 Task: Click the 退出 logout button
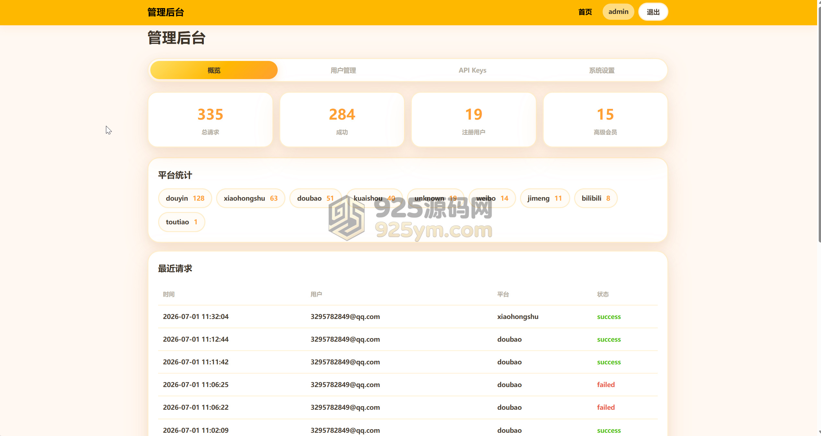653,12
